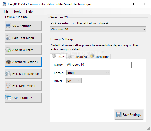This screenshot has height=131, width=151.
Task: Open the Drive dropdown showing C:\
Action: pyautogui.click(x=74, y=81)
